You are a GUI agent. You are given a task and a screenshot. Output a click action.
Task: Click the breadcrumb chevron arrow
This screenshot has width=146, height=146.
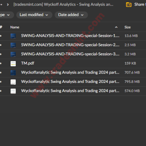point(8,5)
